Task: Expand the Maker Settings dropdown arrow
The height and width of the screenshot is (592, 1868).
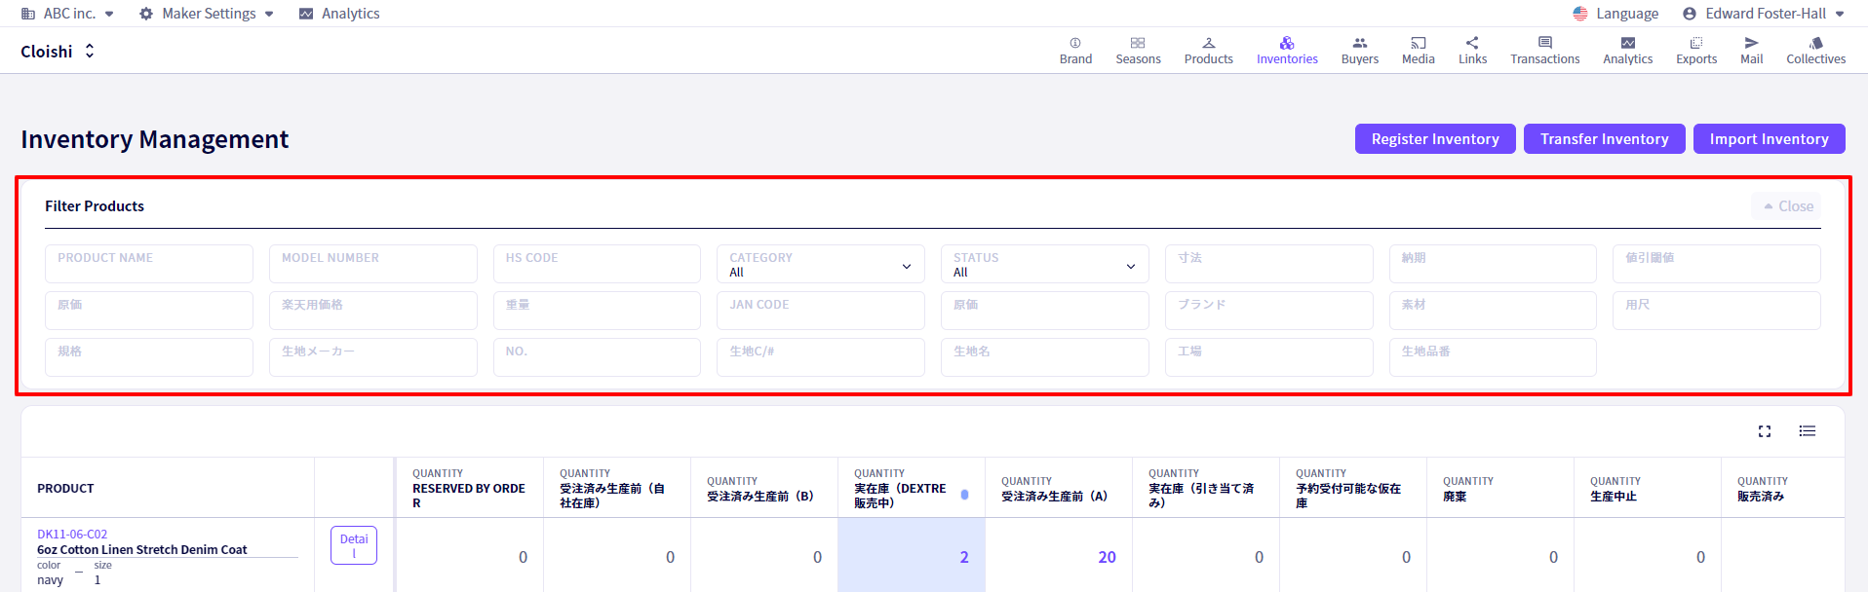Action: tap(269, 14)
